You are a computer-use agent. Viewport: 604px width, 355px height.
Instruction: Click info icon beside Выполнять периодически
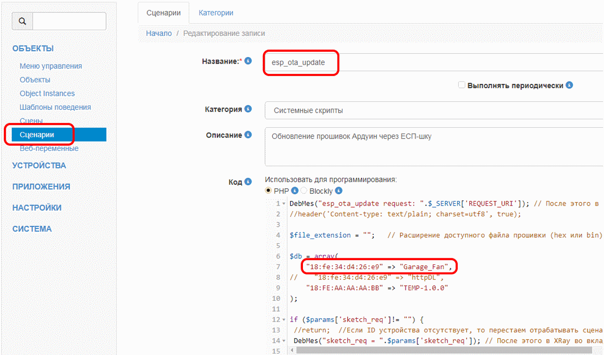pyautogui.click(x=570, y=85)
